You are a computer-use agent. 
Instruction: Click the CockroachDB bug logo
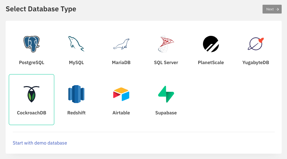click(31, 94)
